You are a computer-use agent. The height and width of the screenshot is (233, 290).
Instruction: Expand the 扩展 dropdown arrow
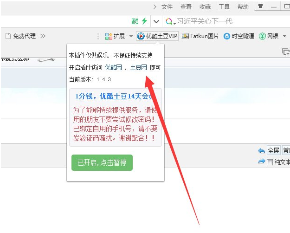coord(131,36)
